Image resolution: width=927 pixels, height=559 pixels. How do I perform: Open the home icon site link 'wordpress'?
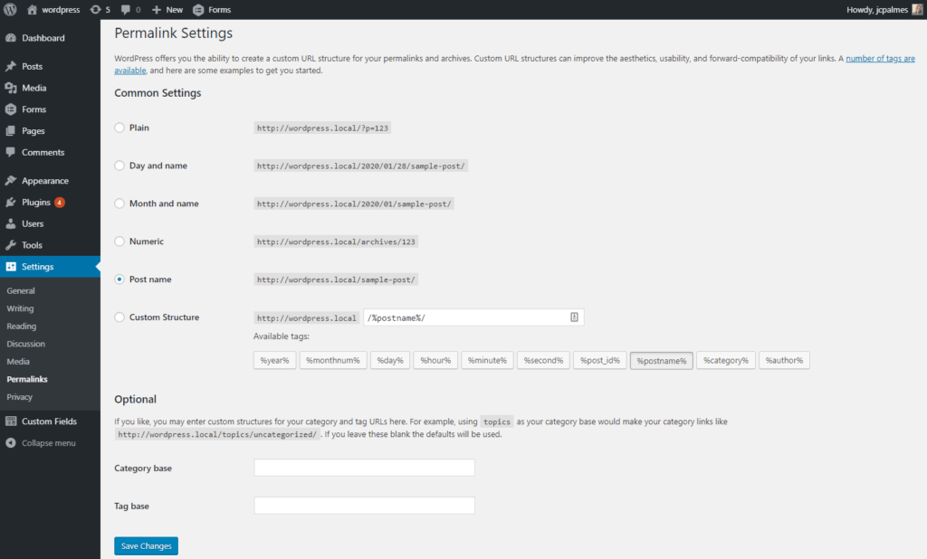(53, 9)
